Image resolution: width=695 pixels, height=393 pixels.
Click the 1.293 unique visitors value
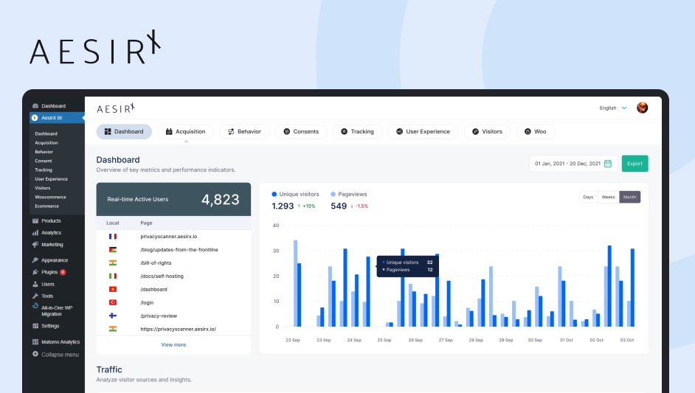point(283,206)
